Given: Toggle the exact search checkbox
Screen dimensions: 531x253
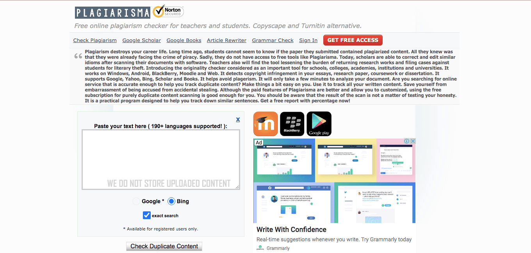Looking at the screenshot, I should click(x=147, y=215).
